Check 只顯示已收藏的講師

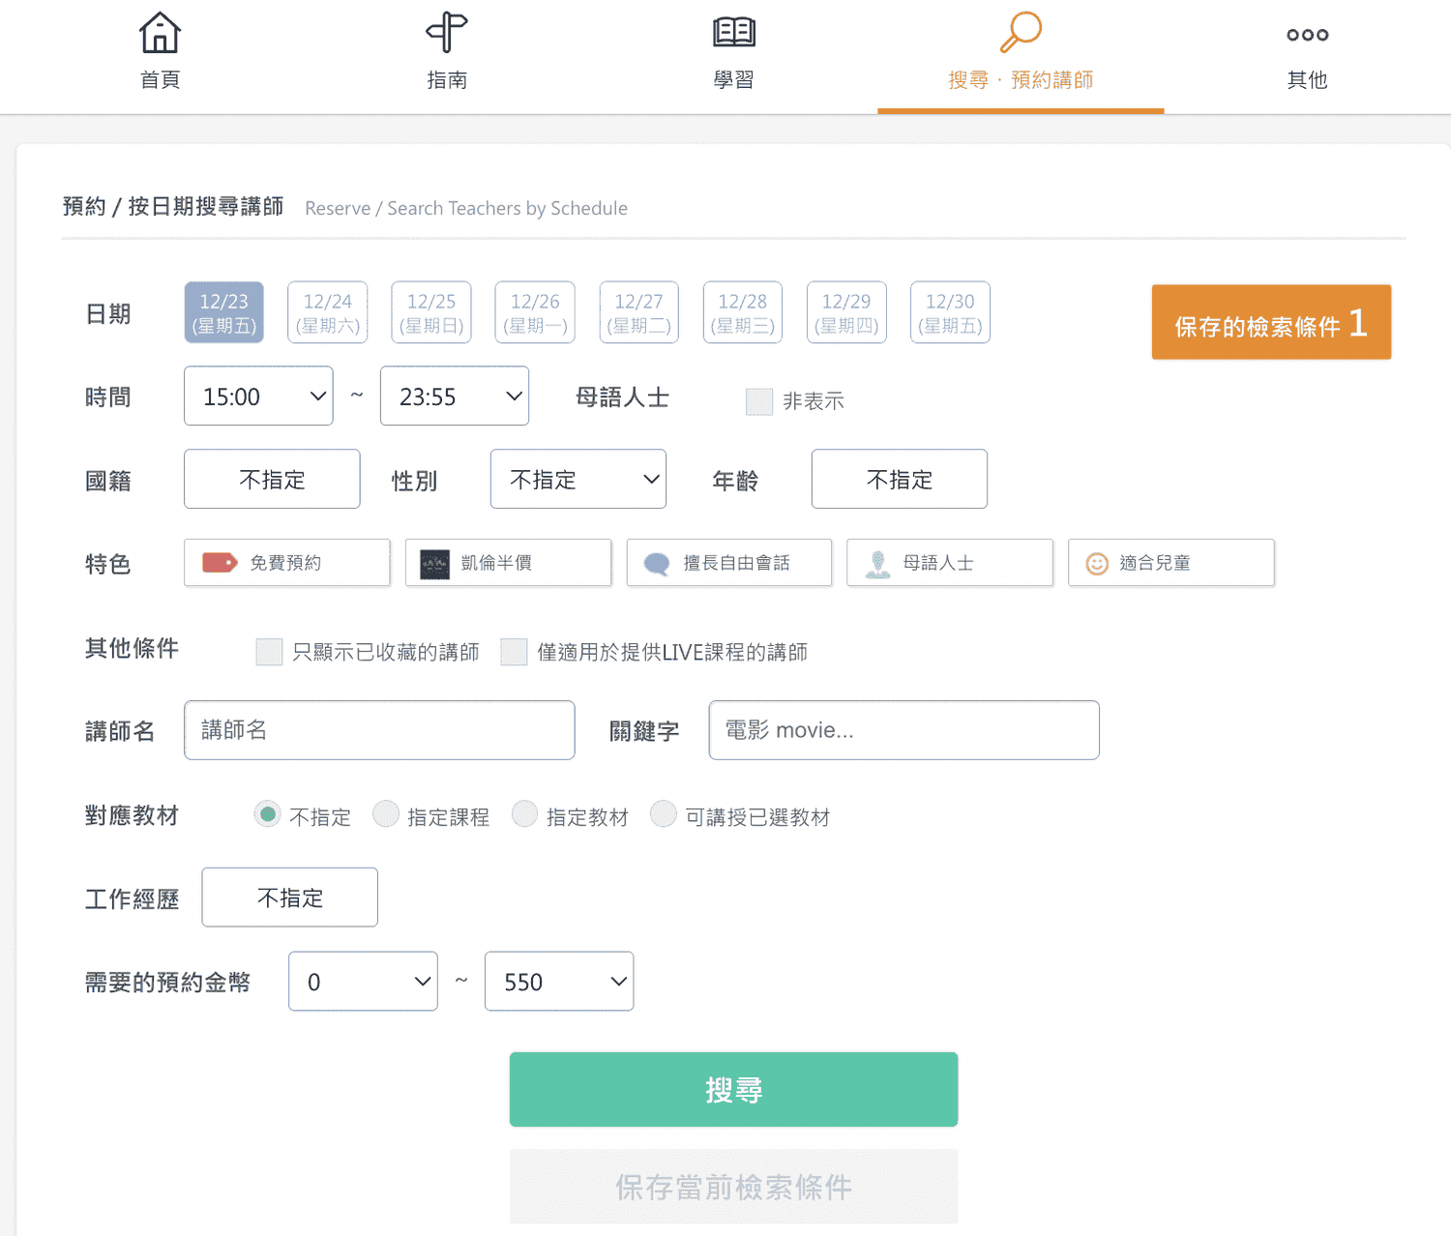coord(269,652)
